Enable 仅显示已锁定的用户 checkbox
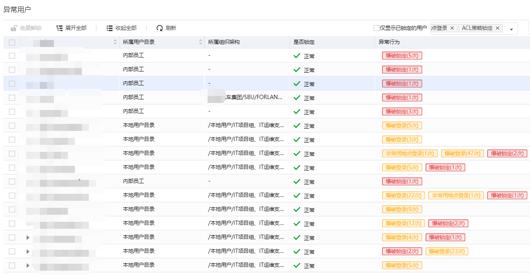This screenshot has height=275, width=530. point(376,28)
